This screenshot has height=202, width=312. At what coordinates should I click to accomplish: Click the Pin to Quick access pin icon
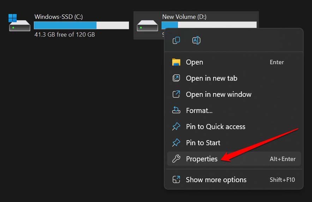(176, 126)
